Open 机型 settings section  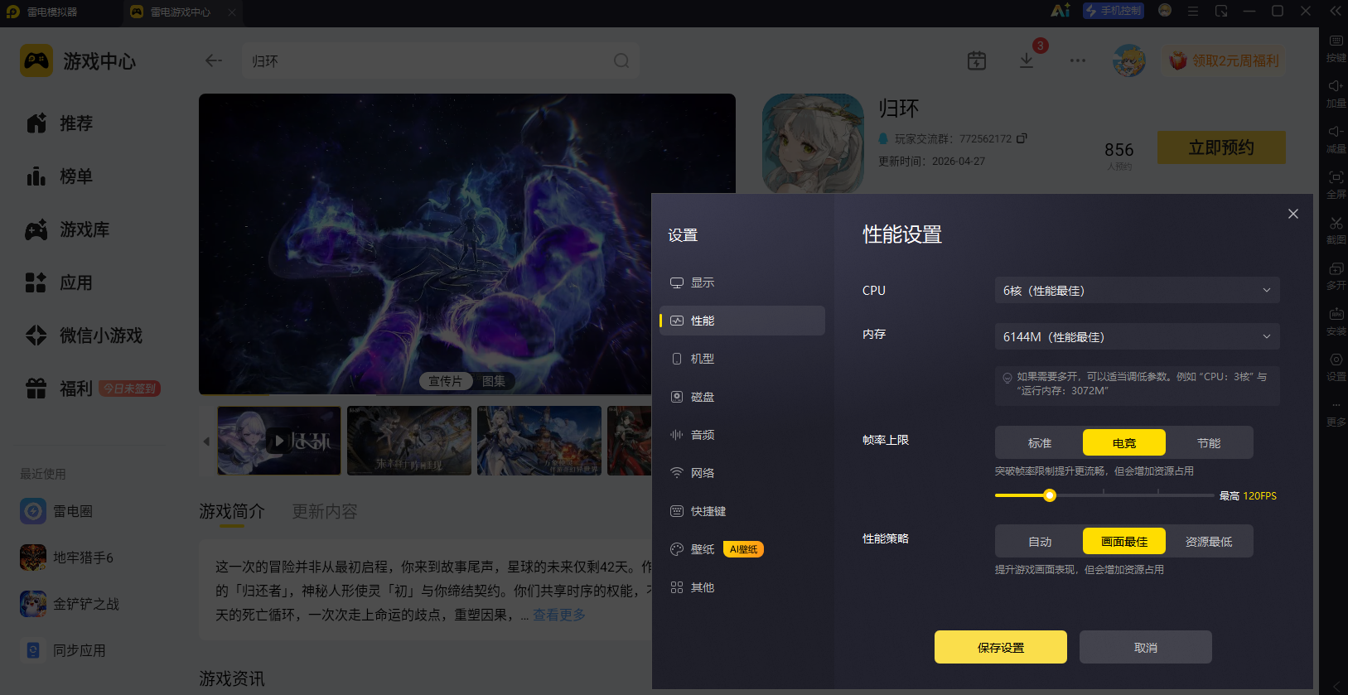tap(742, 359)
